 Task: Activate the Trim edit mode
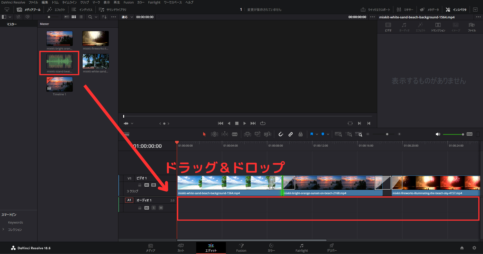point(215,134)
